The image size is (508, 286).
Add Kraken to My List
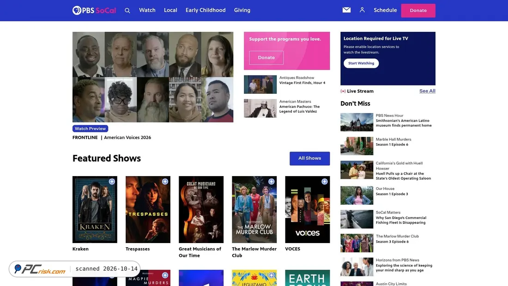(112, 182)
